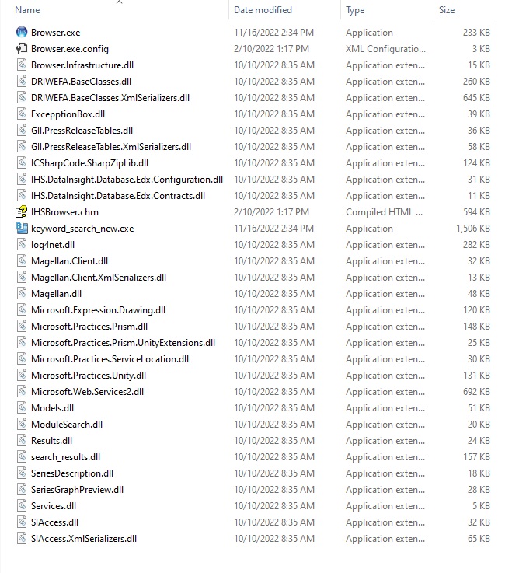526x573 pixels.
Task: Click the Microsoft.Practices.Unity.dll file icon
Action: 22,376
